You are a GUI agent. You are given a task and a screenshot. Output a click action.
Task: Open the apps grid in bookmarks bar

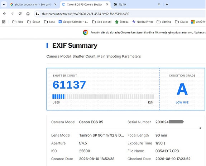(4, 22)
